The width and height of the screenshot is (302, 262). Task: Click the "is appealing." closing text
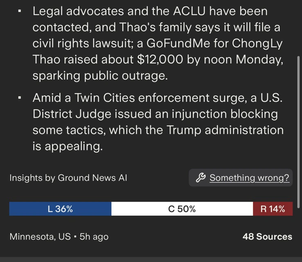[x=68, y=146]
